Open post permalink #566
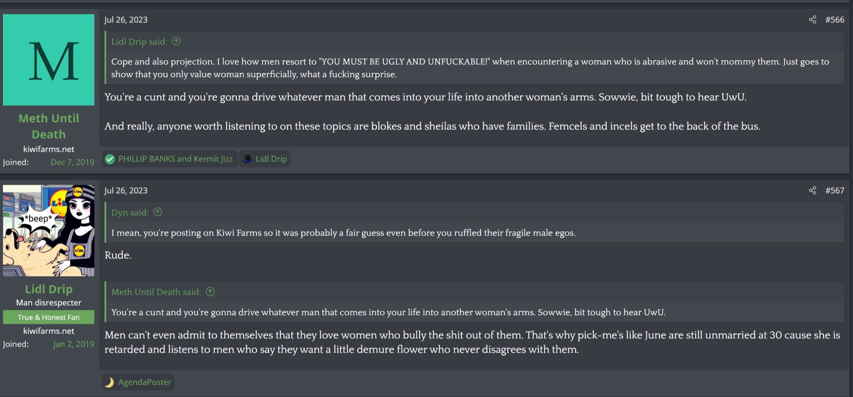This screenshot has width=853, height=397. 835,19
